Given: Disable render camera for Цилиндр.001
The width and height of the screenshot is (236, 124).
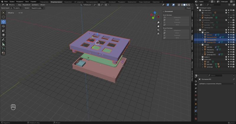Looking at the screenshot, I should click(233, 55).
